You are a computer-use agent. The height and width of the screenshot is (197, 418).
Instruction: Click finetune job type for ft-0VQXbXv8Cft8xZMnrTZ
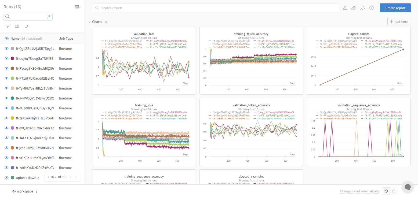point(66,128)
